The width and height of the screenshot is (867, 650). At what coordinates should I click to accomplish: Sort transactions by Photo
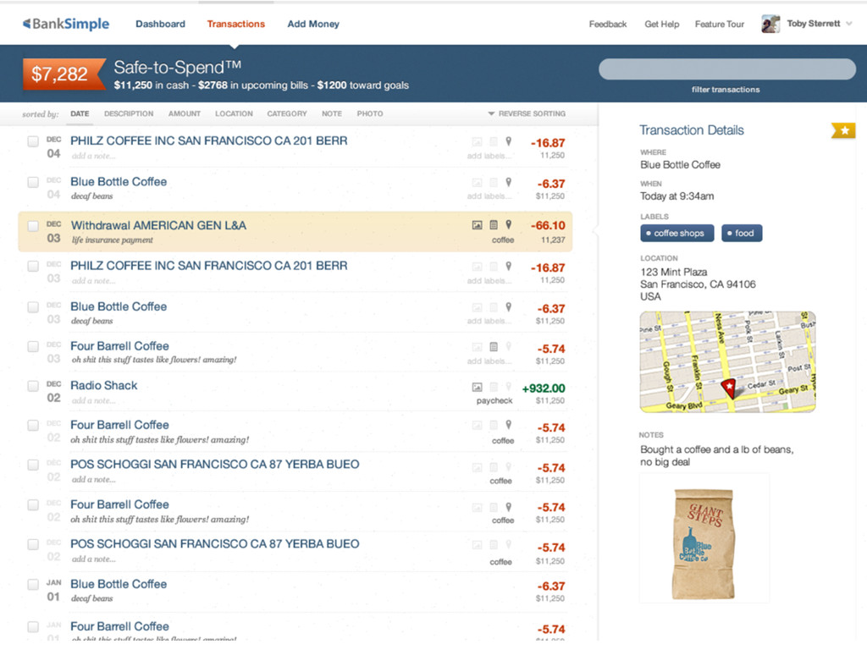[x=370, y=113]
